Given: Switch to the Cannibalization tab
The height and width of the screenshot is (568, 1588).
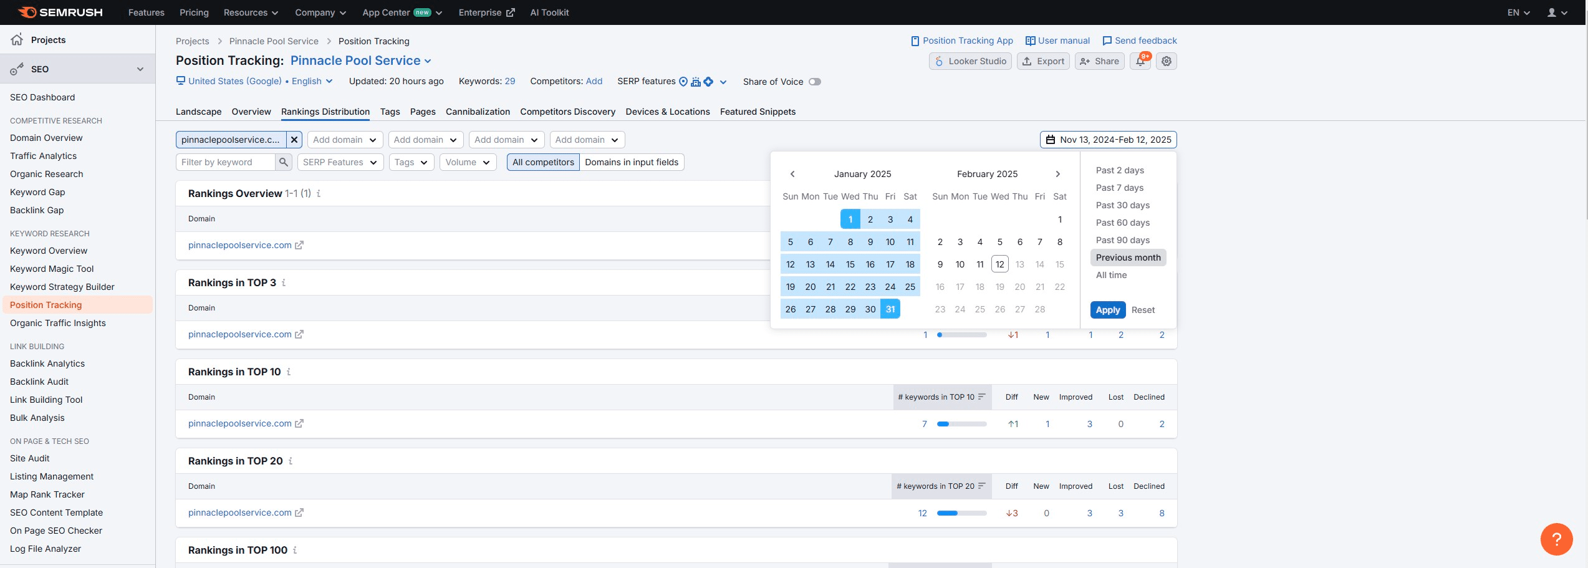Looking at the screenshot, I should pos(478,112).
